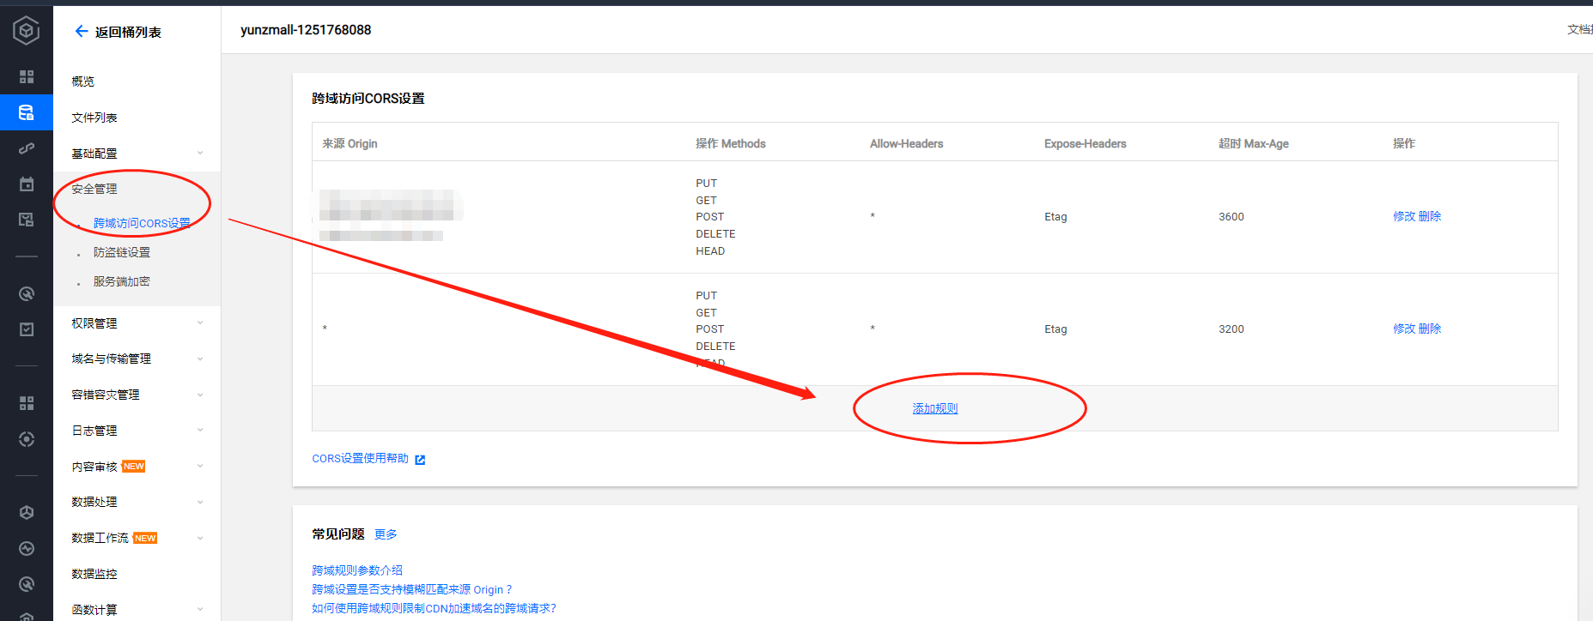Screen dimensions: 1593x621
Task: Select 跨域访问CORS设置 in the side menu
Action: coord(142,223)
